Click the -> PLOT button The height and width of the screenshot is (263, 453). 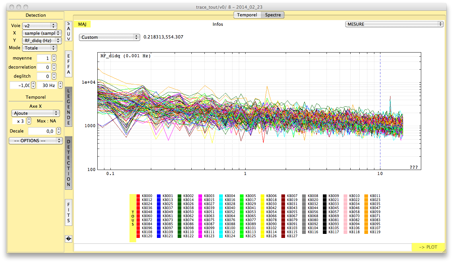coord(428,247)
